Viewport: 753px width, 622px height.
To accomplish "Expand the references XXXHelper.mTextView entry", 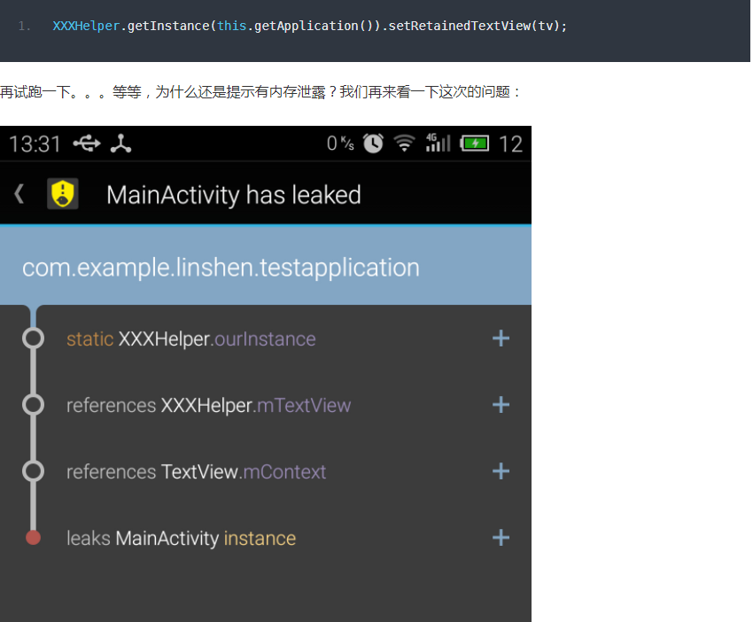I will pyautogui.click(x=501, y=404).
